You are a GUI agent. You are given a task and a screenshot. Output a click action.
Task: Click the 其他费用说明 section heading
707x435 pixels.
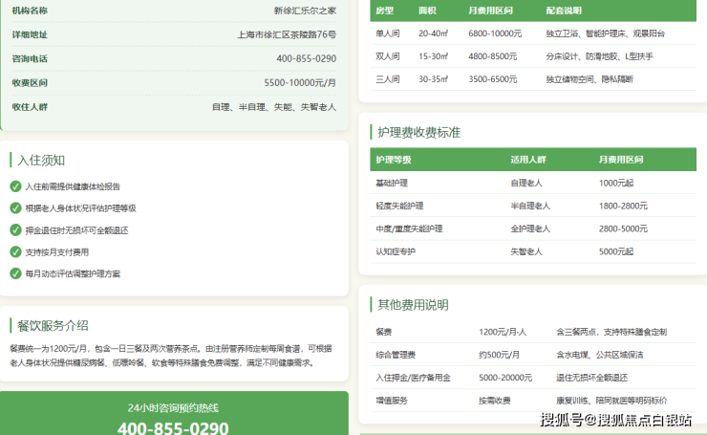413,305
